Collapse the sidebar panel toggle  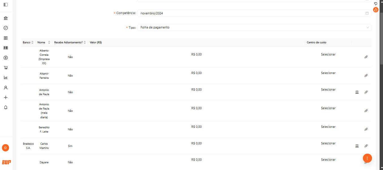point(6,5)
